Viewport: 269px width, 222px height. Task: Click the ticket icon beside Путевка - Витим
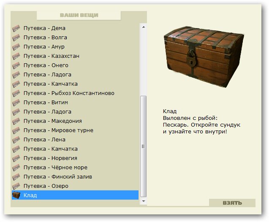click(x=16, y=103)
